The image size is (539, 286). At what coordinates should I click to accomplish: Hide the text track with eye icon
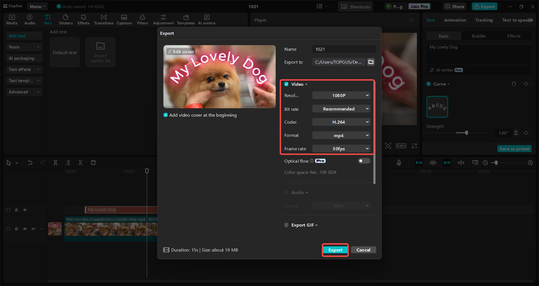tap(25, 210)
